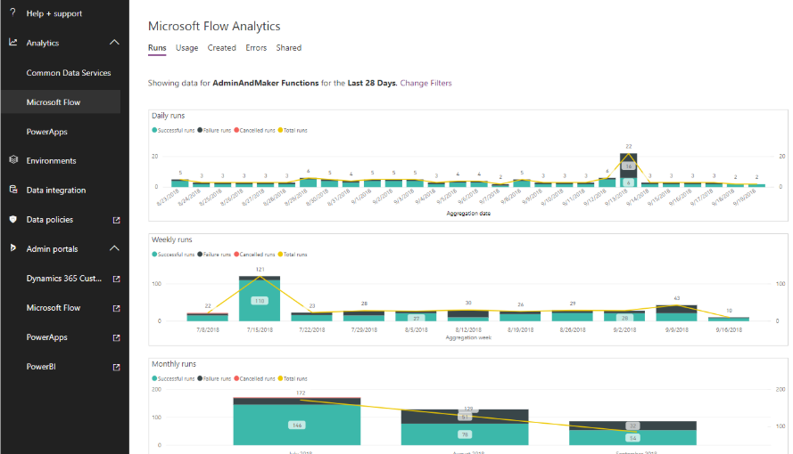Click the Data policies shield icon

(x=13, y=219)
